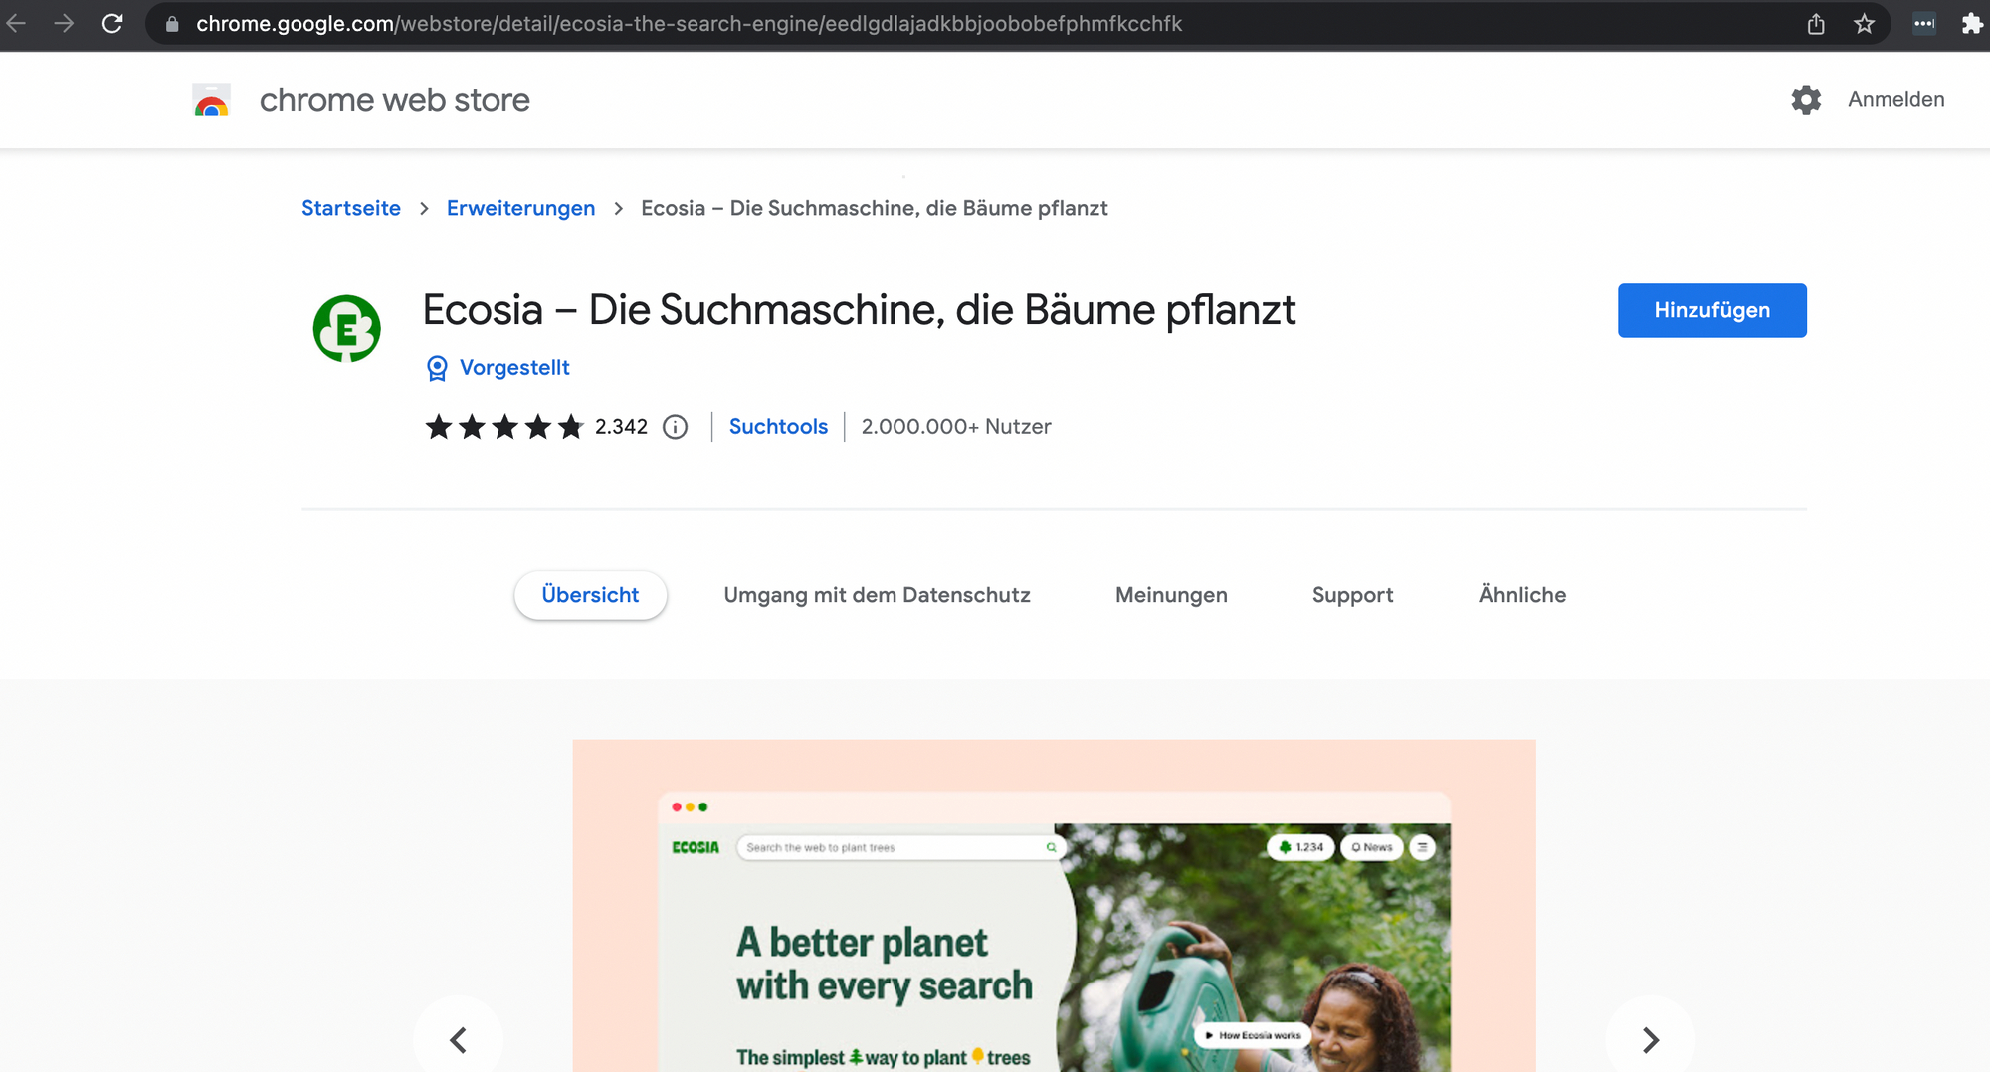Screen dimensions: 1990x1072
Task: Click the Ecosia breadcrumb current page text
Action: click(874, 208)
